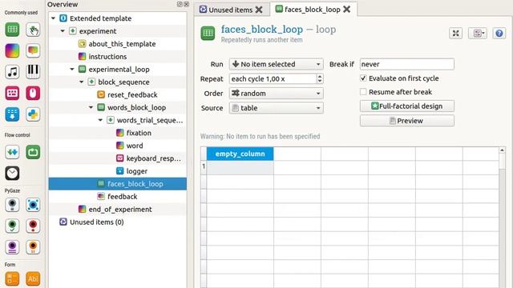Select the sampler music note item
This screenshot has width=513, height=288.
(x=13, y=72)
